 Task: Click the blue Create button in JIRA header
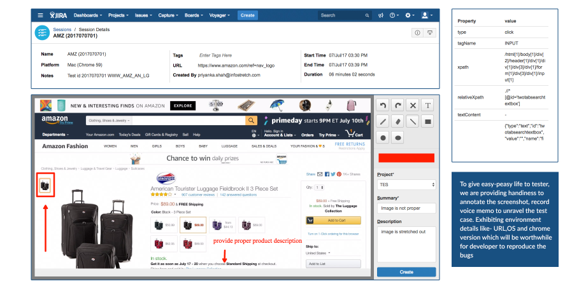tap(247, 15)
